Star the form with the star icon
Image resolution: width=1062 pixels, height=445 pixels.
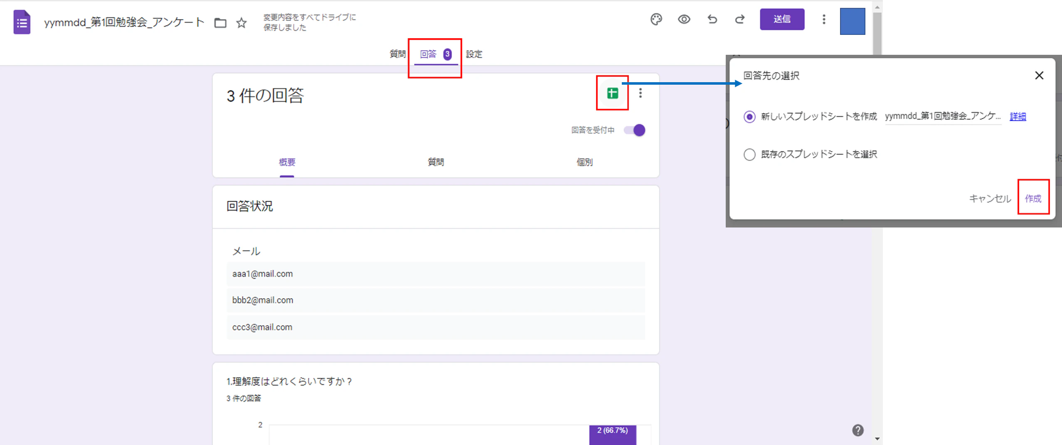241,22
